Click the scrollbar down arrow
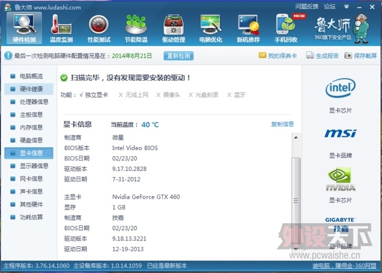Screen dimensions: 382x273 [x=296, y=249]
